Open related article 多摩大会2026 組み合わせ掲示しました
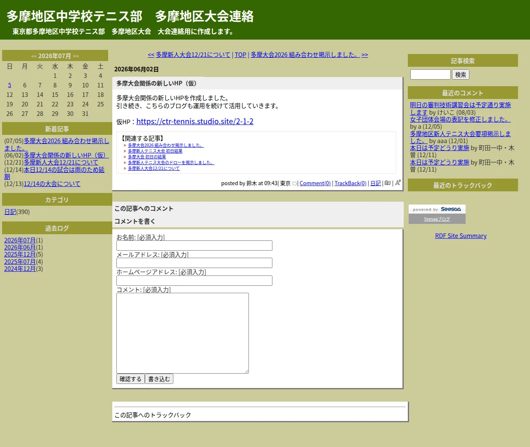 point(166,146)
